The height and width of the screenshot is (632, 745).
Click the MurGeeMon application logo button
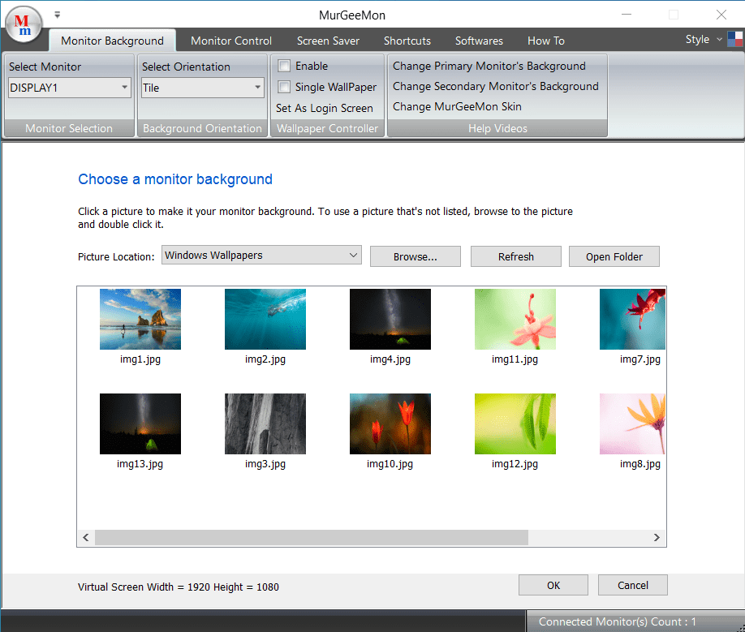(x=24, y=24)
